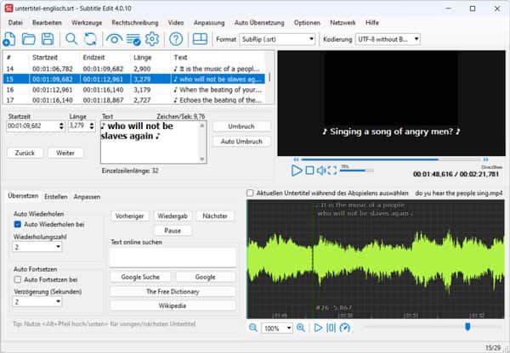Open a subtitle file via folder icon

click(28, 39)
